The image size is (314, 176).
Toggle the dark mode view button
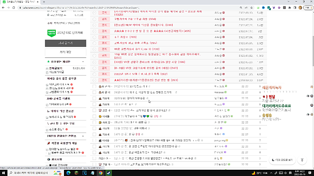click(x=282, y=160)
